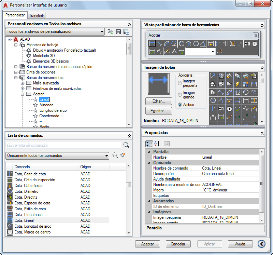Click the save customization files disk icon
Screen dimensions: 273x255
(118, 32)
